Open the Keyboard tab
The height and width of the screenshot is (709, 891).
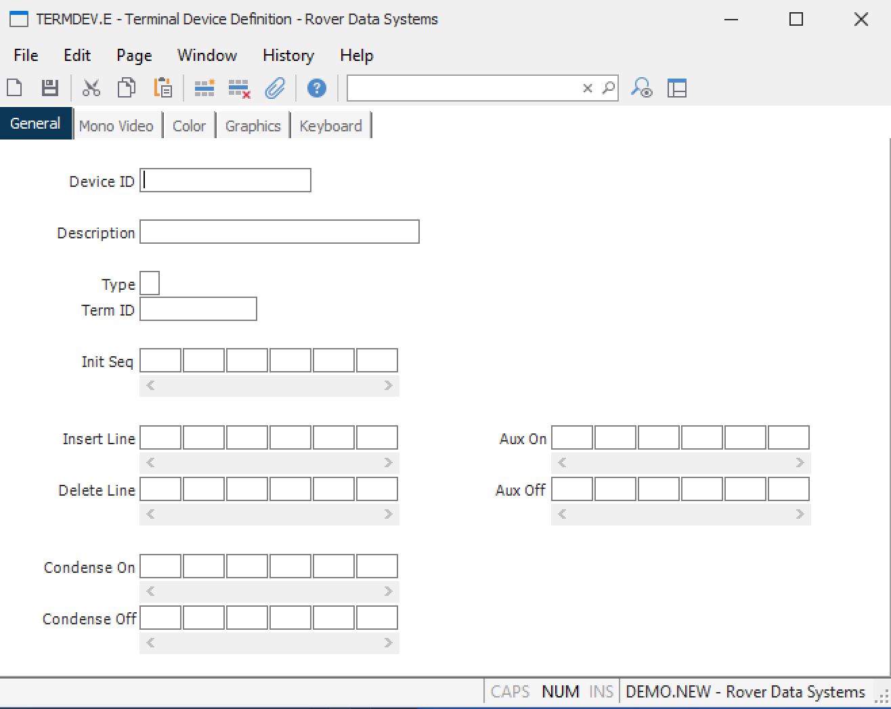click(x=330, y=126)
